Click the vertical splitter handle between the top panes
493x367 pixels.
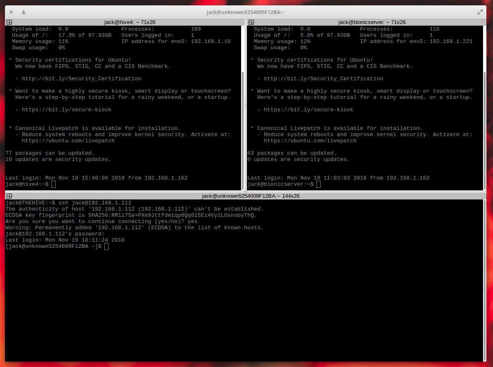click(x=245, y=106)
